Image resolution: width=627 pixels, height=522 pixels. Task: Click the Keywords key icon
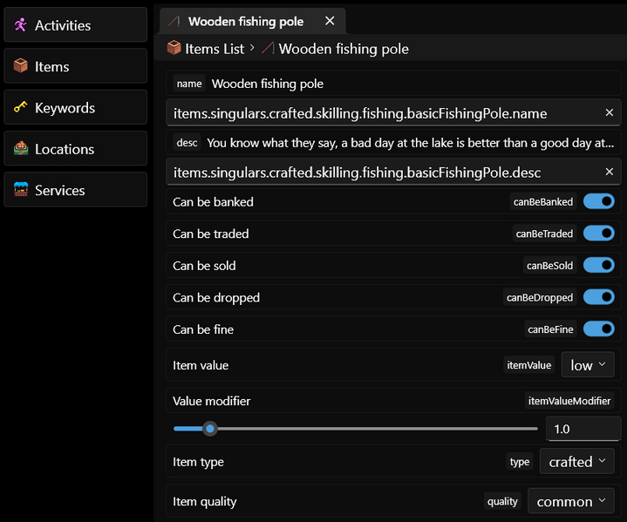tap(20, 107)
